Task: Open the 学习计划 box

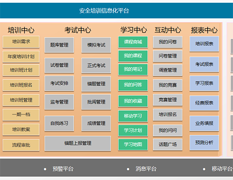Action: point(133,130)
